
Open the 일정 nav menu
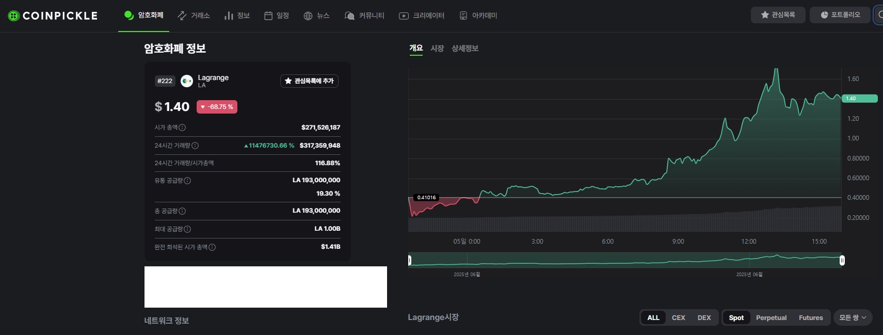tap(277, 15)
